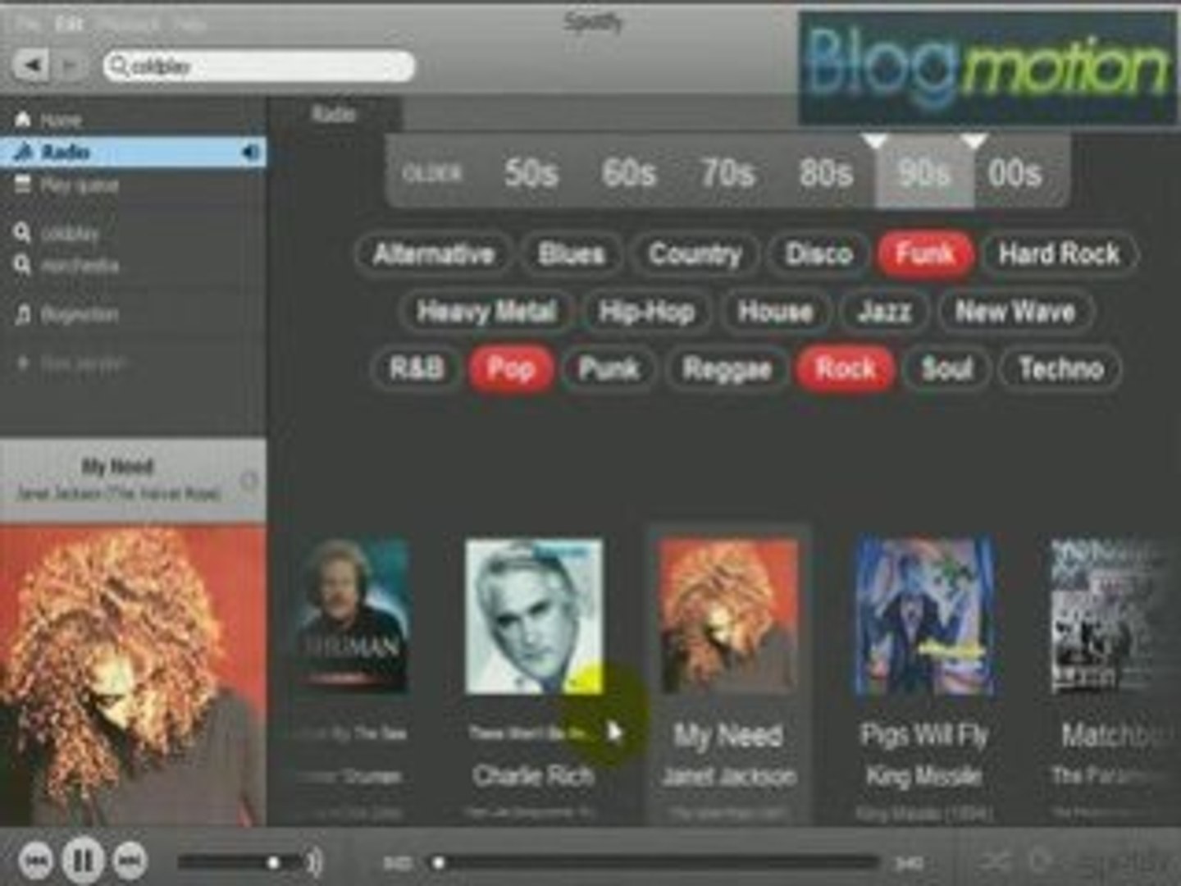Pause the current track
1181x886 pixels.
point(83,860)
